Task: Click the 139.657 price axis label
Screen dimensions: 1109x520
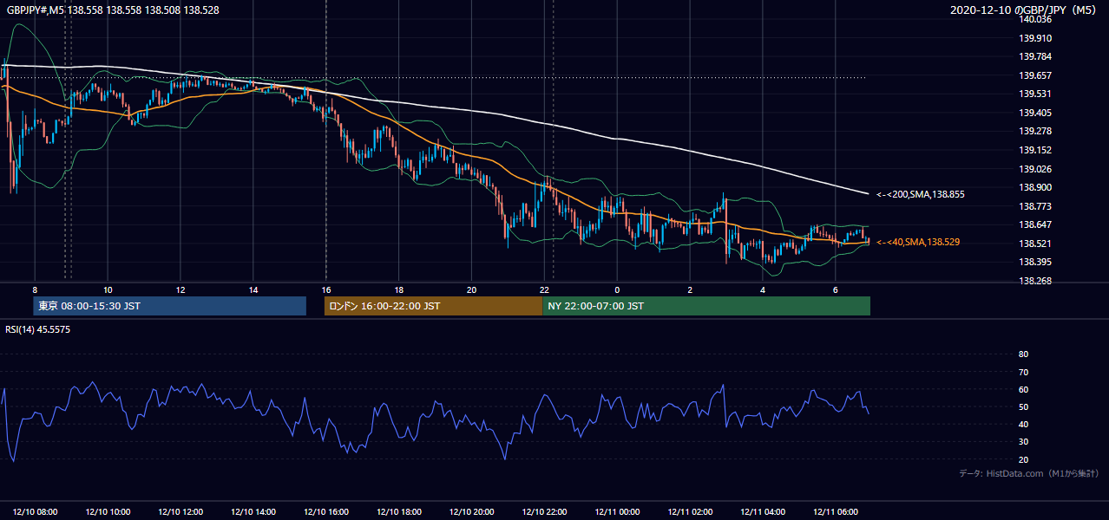Action: pyautogui.click(x=1036, y=75)
